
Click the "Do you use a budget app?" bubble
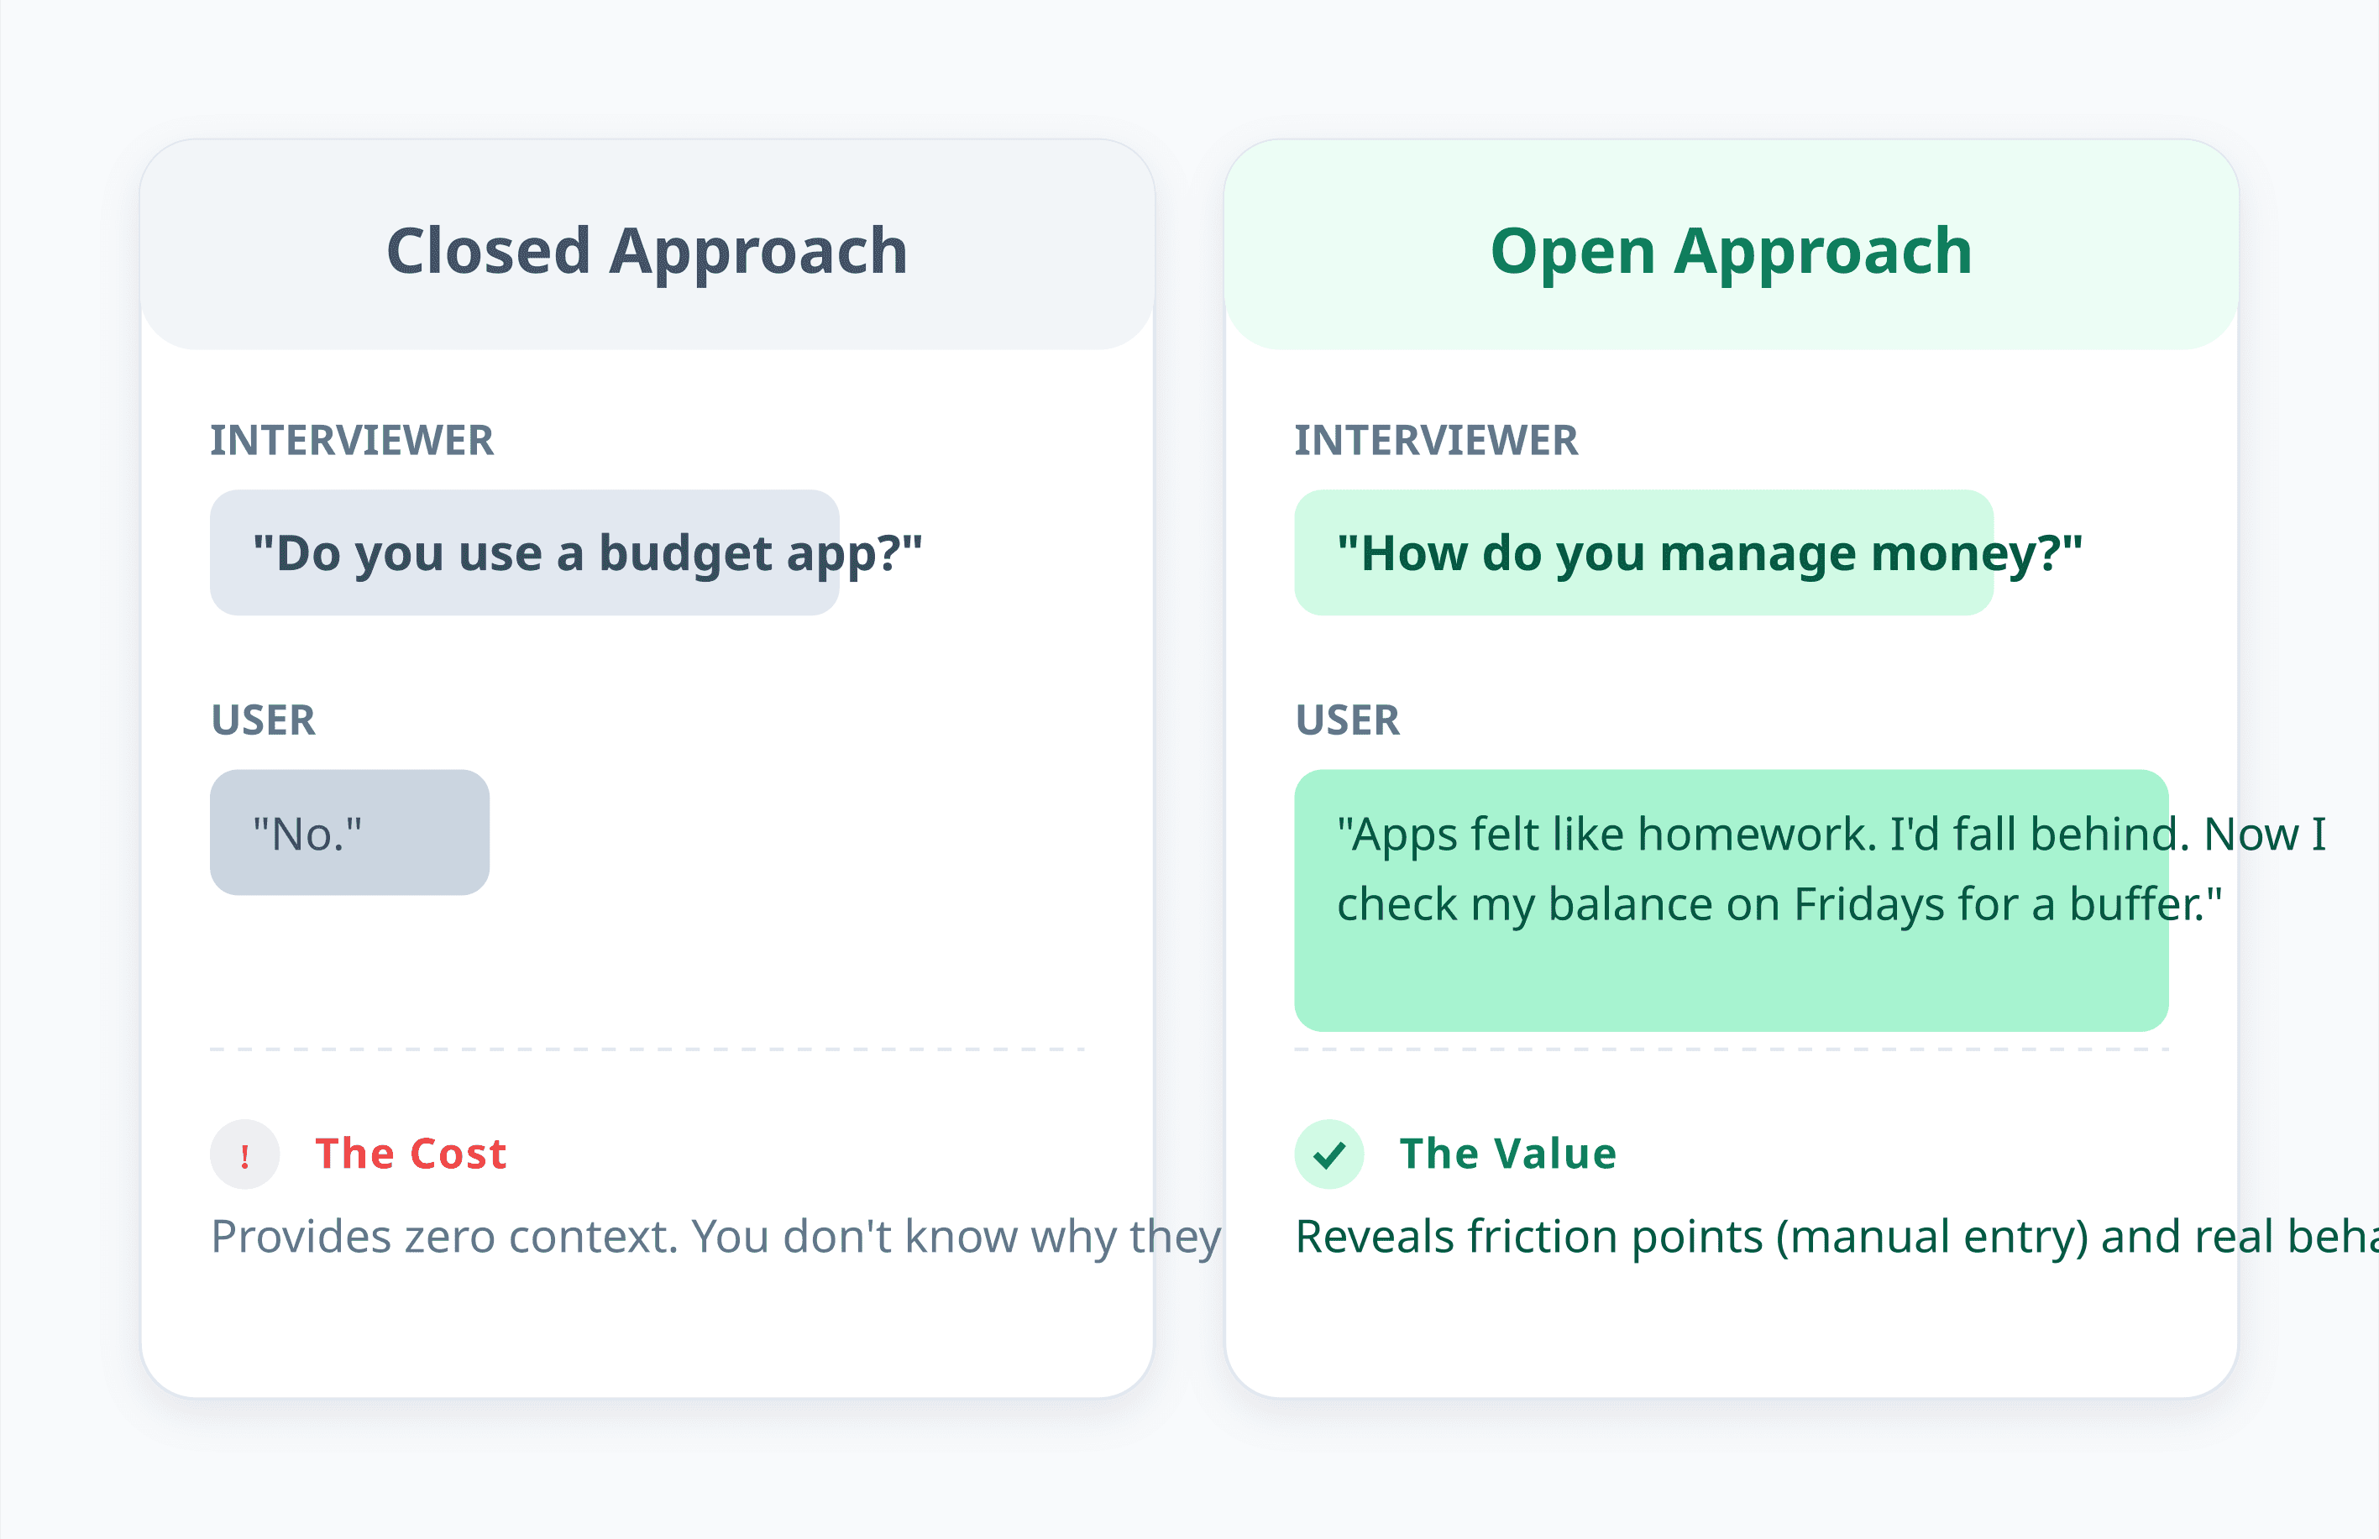[x=525, y=552]
